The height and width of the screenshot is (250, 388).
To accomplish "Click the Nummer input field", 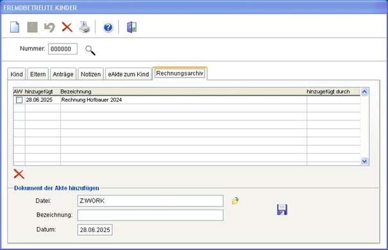I will 63,49.
